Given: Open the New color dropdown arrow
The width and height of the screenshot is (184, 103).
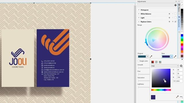Looking at the screenshot, I should tap(172, 57).
